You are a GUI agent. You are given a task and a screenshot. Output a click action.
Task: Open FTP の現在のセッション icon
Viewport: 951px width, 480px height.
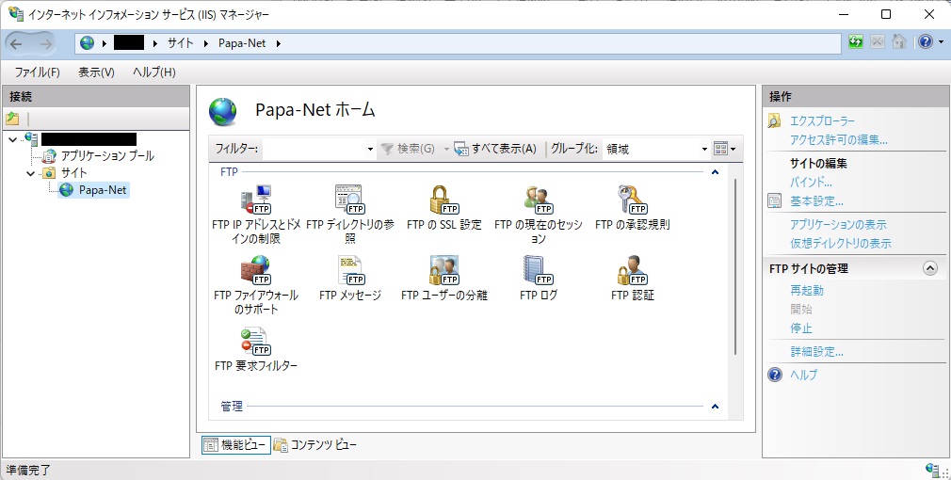click(538, 200)
